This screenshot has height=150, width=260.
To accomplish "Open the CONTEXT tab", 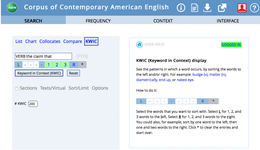I will click(163, 21).
